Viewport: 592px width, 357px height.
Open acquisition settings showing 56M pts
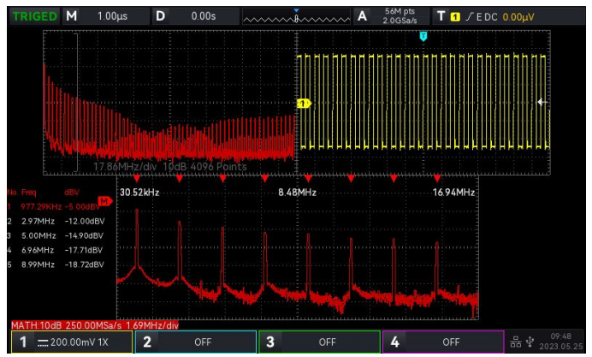(x=391, y=16)
